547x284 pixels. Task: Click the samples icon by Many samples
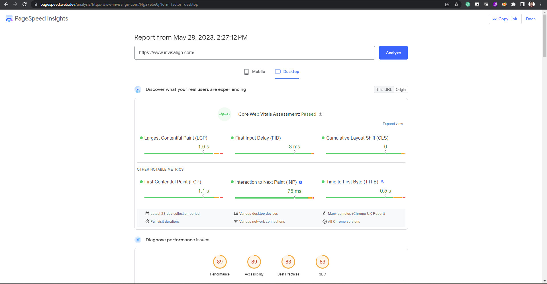pos(324,213)
